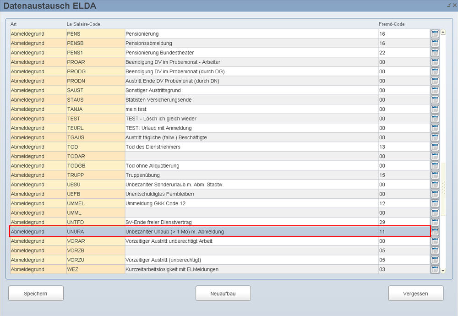Click empty description field of VORZB
This screenshot has width=458, height=316.
[252, 251]
